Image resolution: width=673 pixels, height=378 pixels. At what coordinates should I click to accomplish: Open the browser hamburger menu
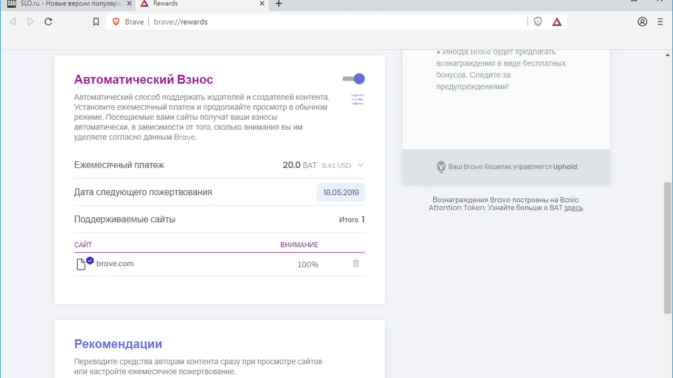tap(660, 22)
